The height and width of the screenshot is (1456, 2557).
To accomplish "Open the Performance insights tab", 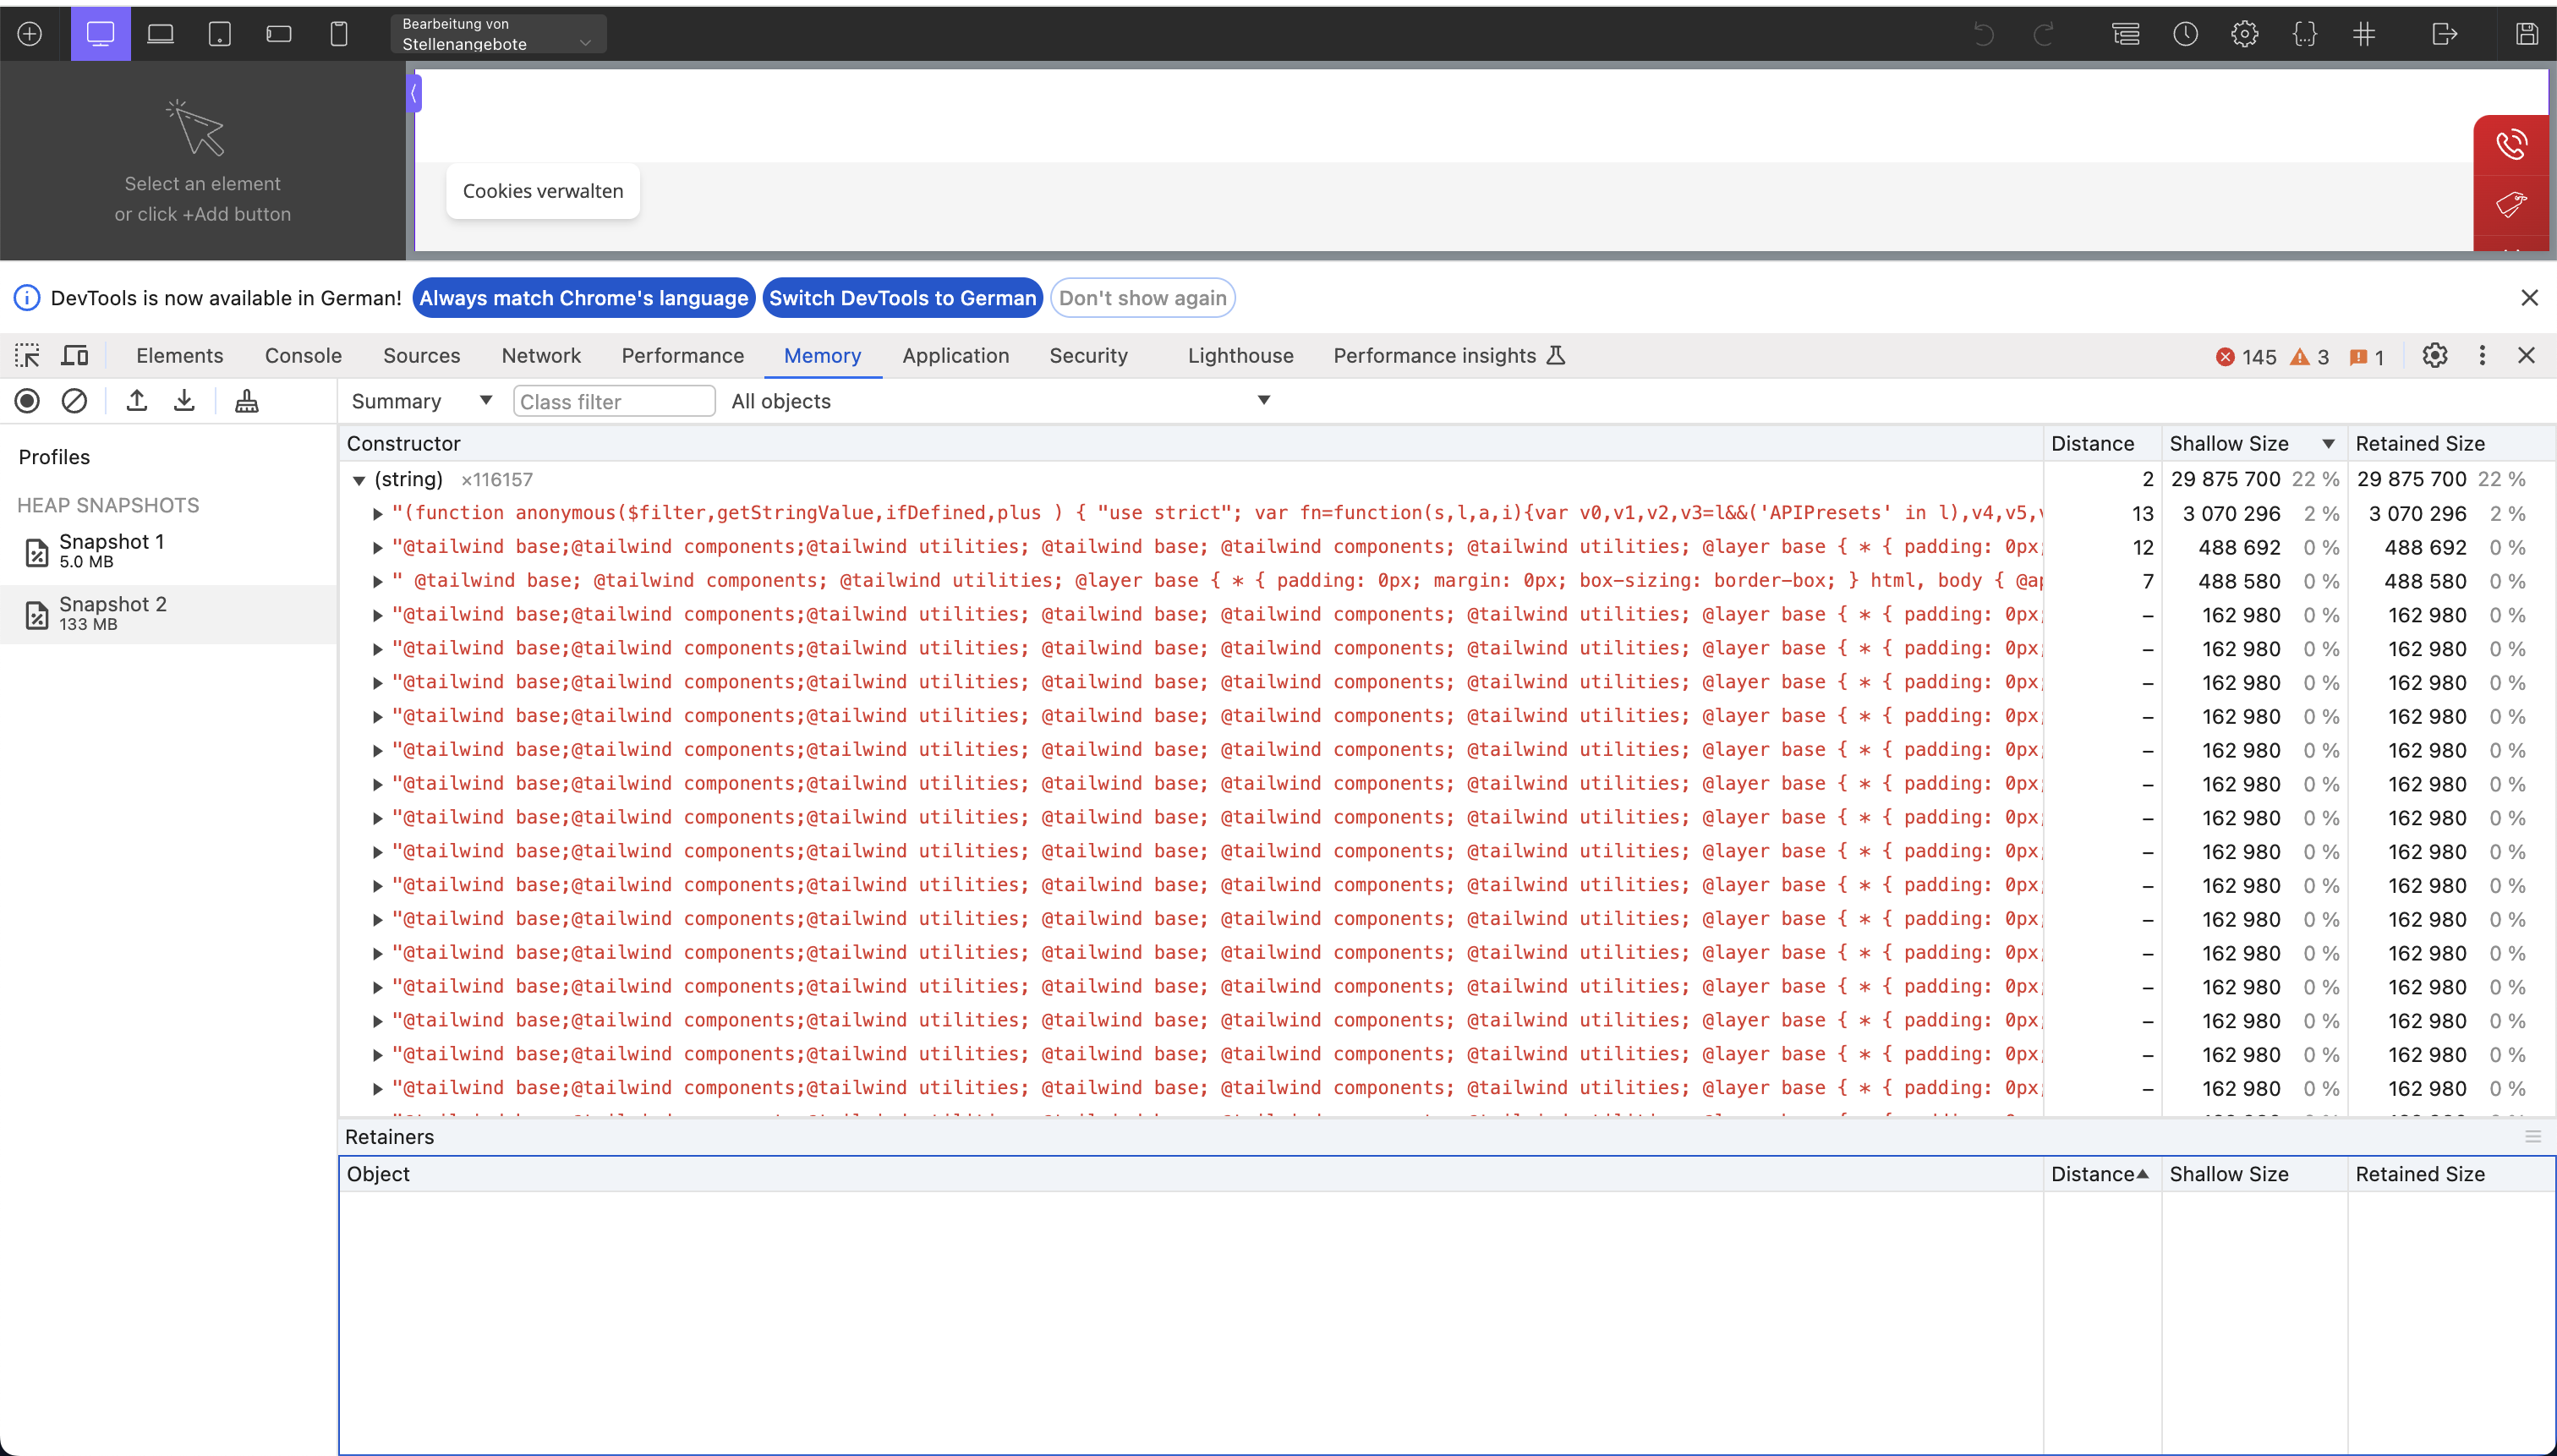I will point(1449,356).
